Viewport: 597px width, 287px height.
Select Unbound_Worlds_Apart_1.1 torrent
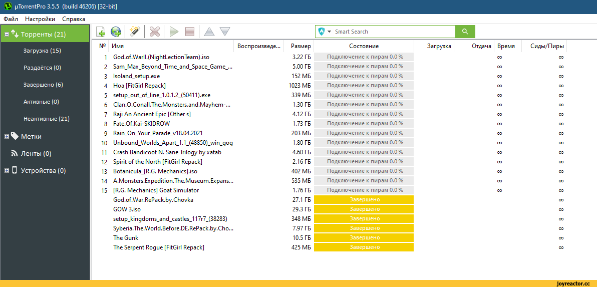pyautogui.click(x=173, y=143)
